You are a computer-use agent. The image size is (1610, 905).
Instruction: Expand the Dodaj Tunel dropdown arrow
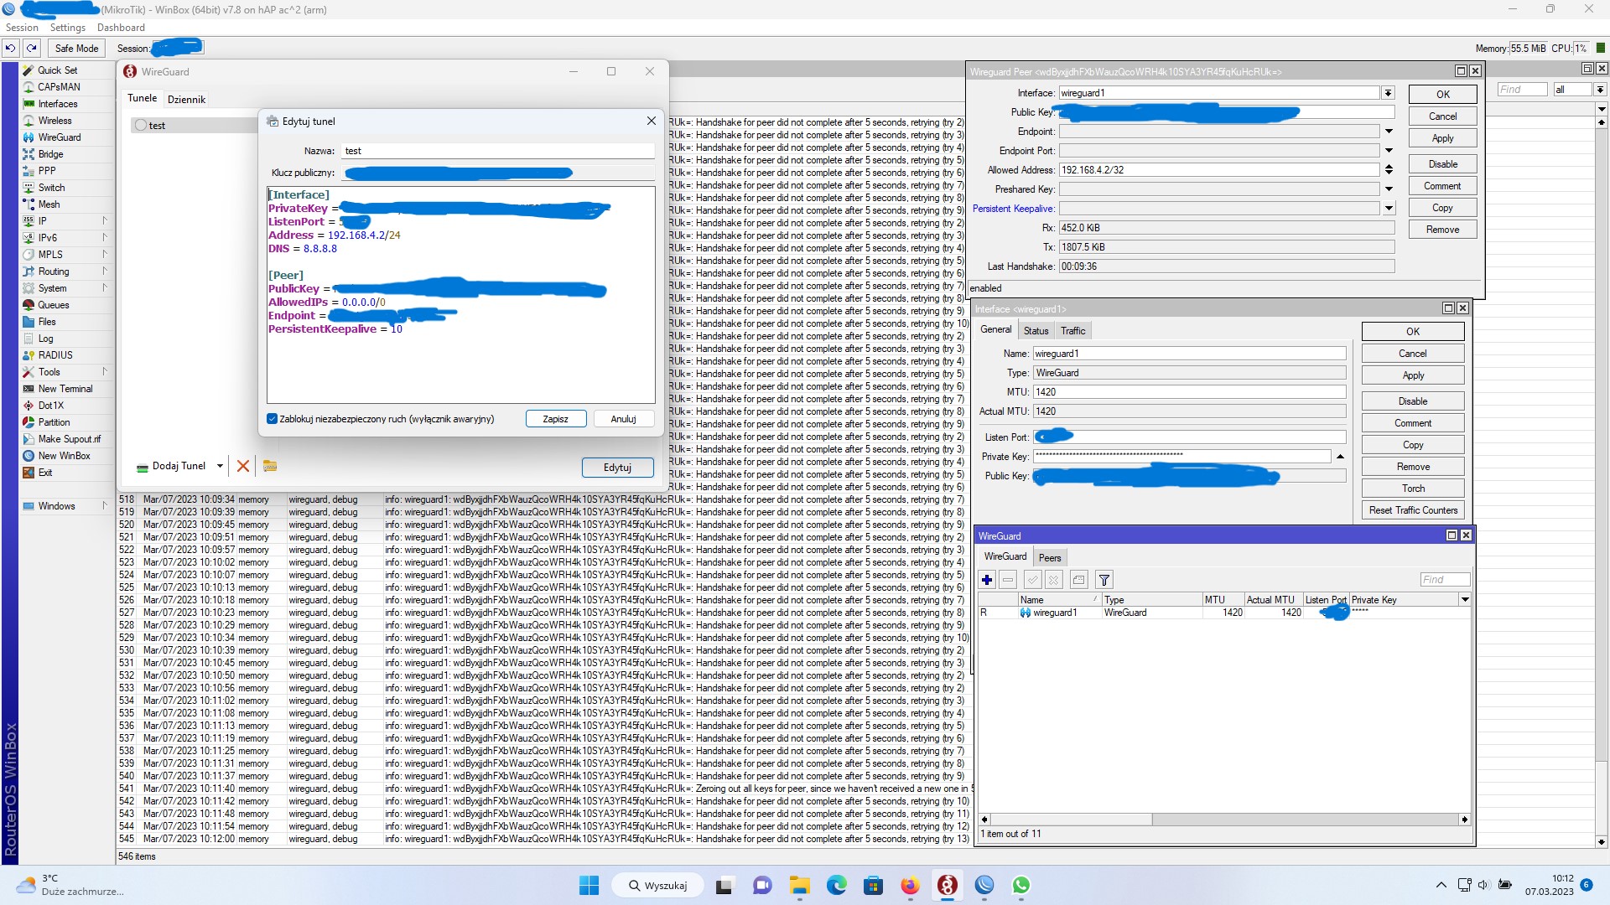220,466
